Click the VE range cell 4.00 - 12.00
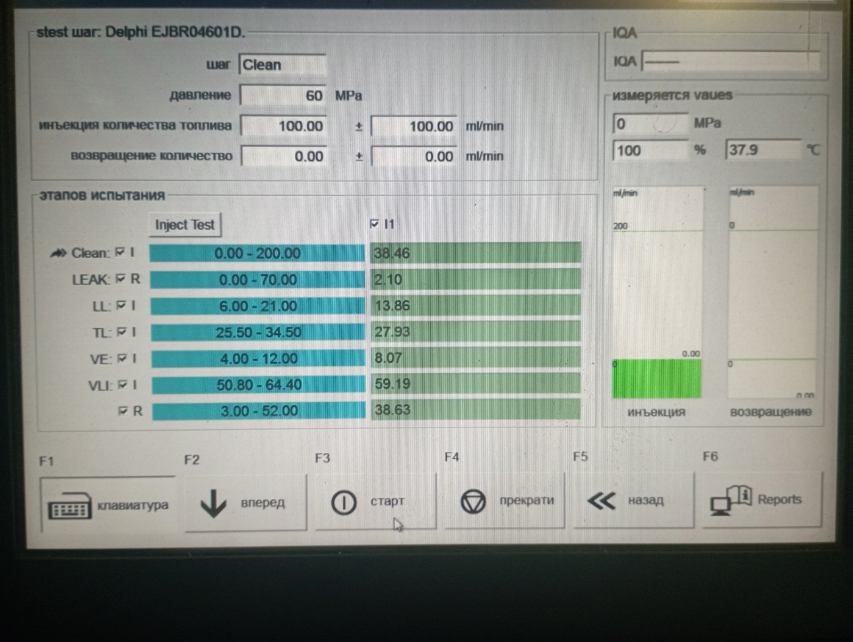This screenshot has height=642, width=853. pos(259,359)
